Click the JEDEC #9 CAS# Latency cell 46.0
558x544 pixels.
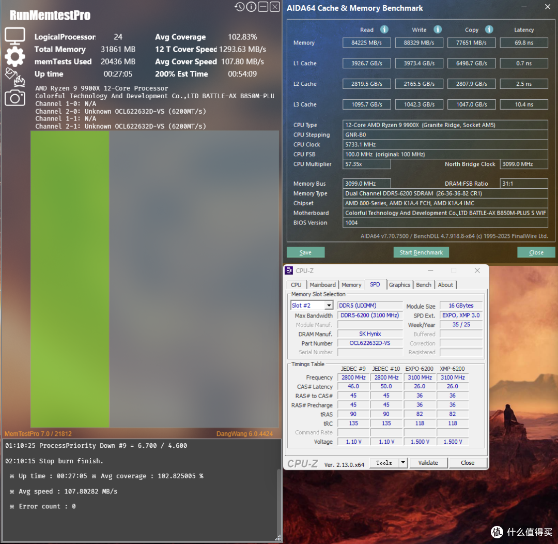(353, 386)
